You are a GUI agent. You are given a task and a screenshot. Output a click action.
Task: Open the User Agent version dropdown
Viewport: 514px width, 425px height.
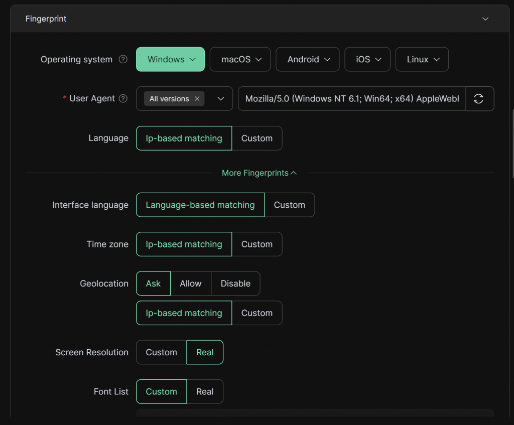(x=220, y=99)
